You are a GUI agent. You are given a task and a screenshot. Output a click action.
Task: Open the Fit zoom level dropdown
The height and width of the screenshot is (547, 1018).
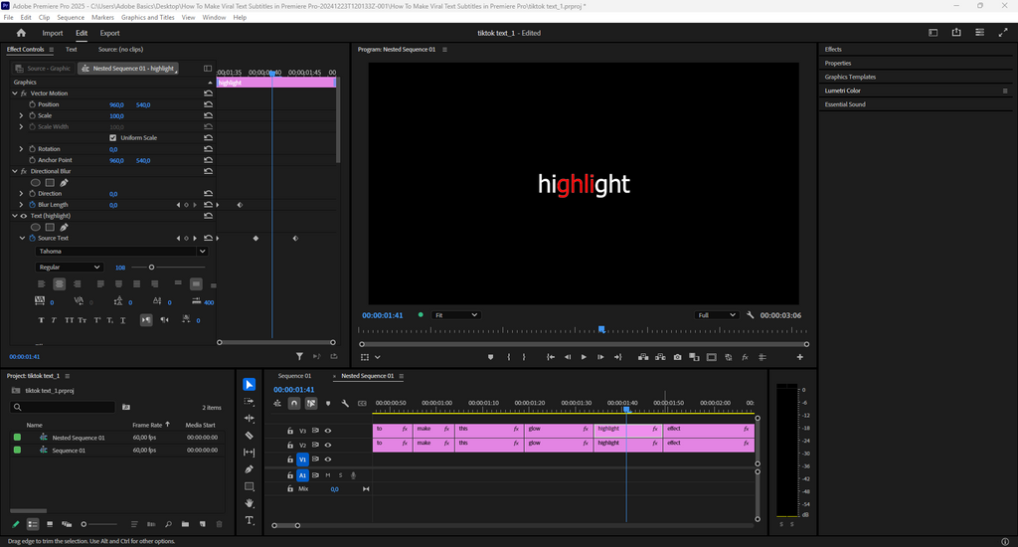coord(456,315)
